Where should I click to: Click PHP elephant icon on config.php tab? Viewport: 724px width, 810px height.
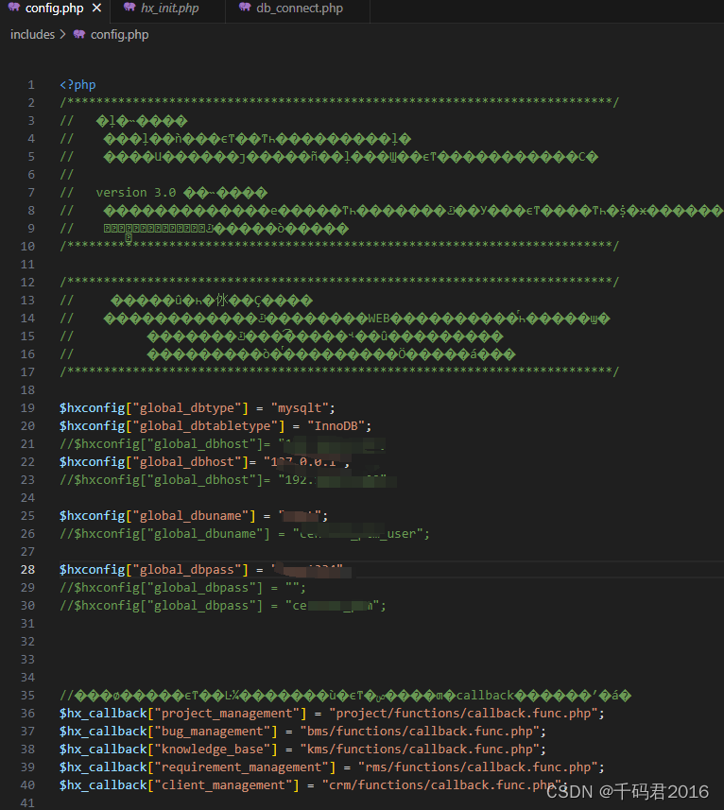[14, 9]
